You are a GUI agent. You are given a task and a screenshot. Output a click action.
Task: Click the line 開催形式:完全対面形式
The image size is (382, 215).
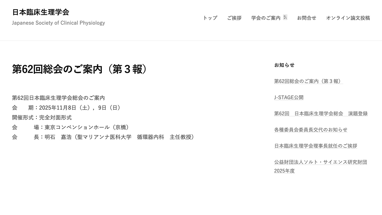coord(42,117)
